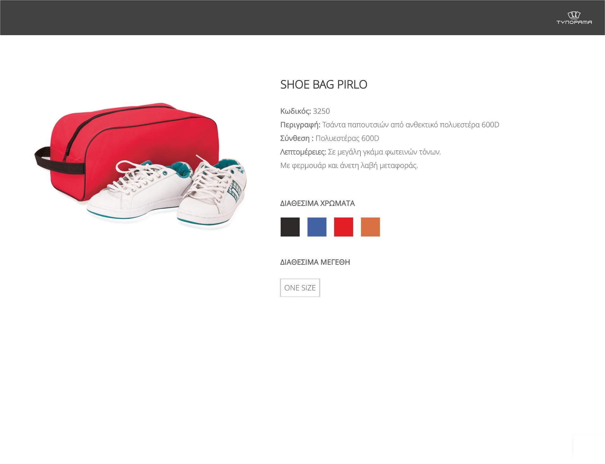Click the product code 3250
Screen dimensions: 605x464
(321, 111)
